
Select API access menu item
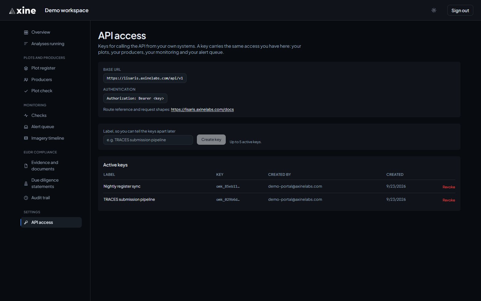click(x=51, y=223)
